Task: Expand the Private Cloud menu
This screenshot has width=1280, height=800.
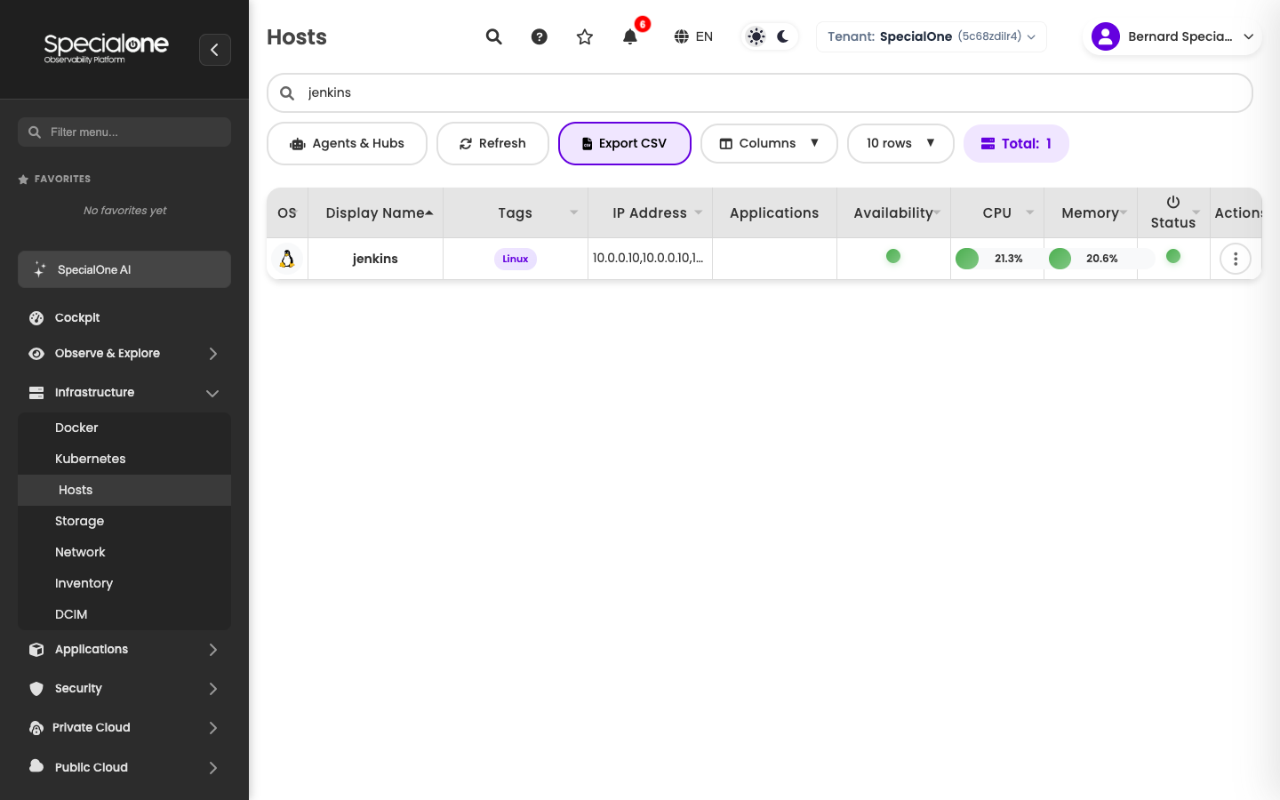Action: pyautogui.click(x=124, y=728)
